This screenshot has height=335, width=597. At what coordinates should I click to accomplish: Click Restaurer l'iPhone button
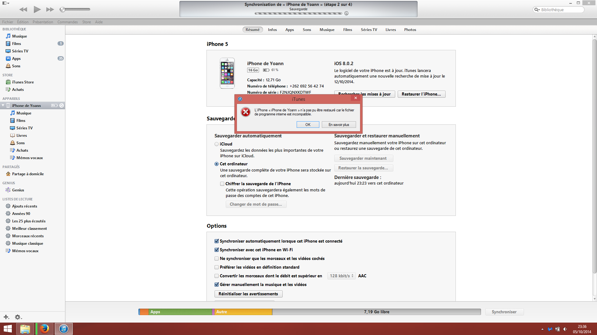[421, 94]
